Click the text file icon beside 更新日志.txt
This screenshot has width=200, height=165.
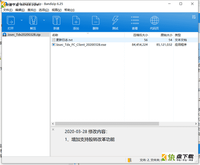click(x=54, y=40)
